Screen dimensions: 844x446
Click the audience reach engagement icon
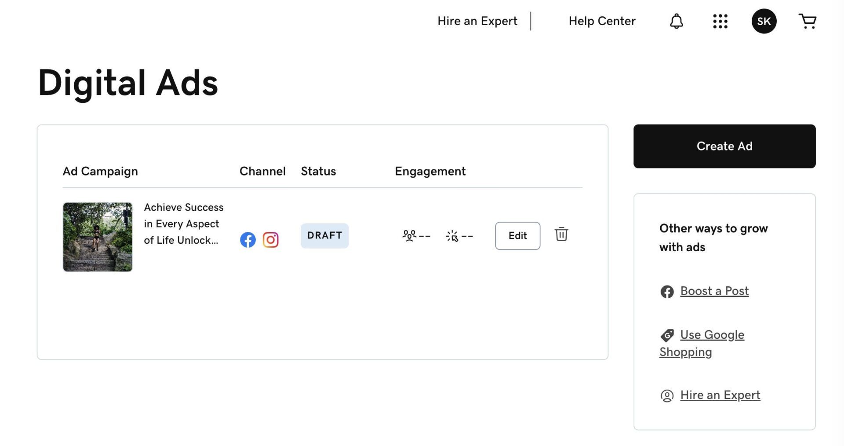click(409, 236)
